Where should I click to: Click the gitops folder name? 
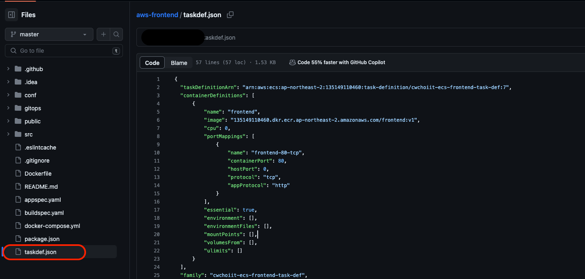click(33, 108)
